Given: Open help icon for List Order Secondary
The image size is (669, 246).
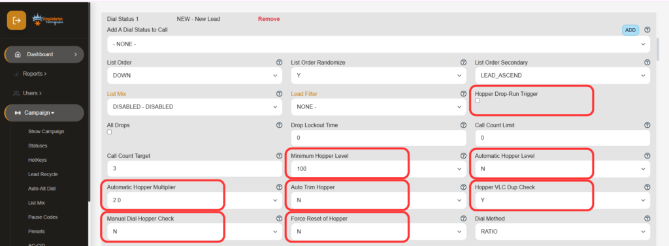Looking at the screenshot, I should coord(647,63).
